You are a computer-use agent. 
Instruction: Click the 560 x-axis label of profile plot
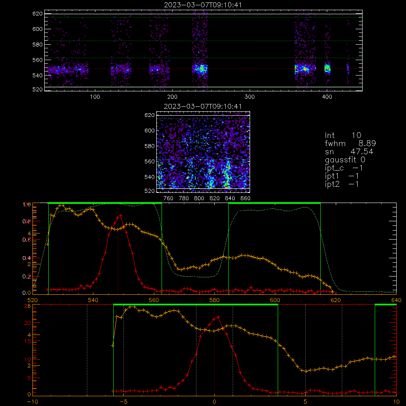(154, 300)
